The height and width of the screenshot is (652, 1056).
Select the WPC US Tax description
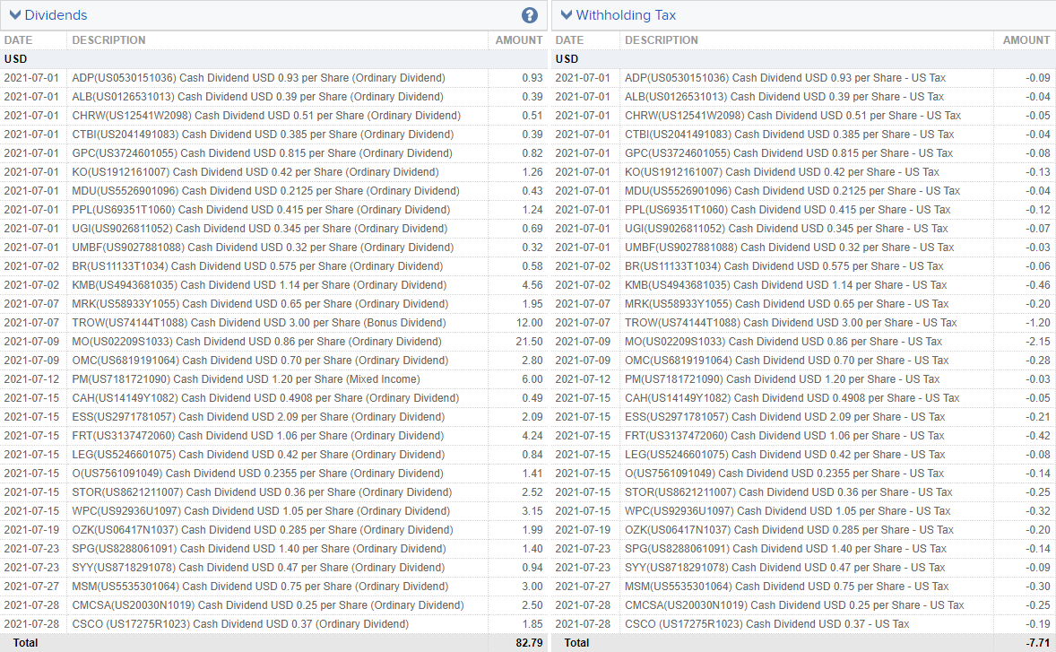point(787,512)
